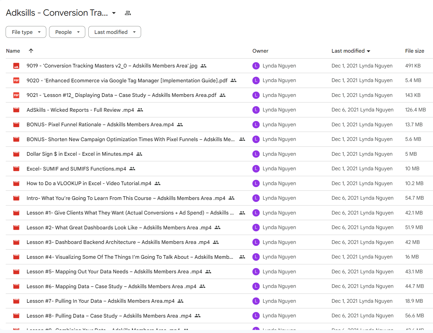Open the File type filter dropdown
433x333 pixels.
coord(26,32)
